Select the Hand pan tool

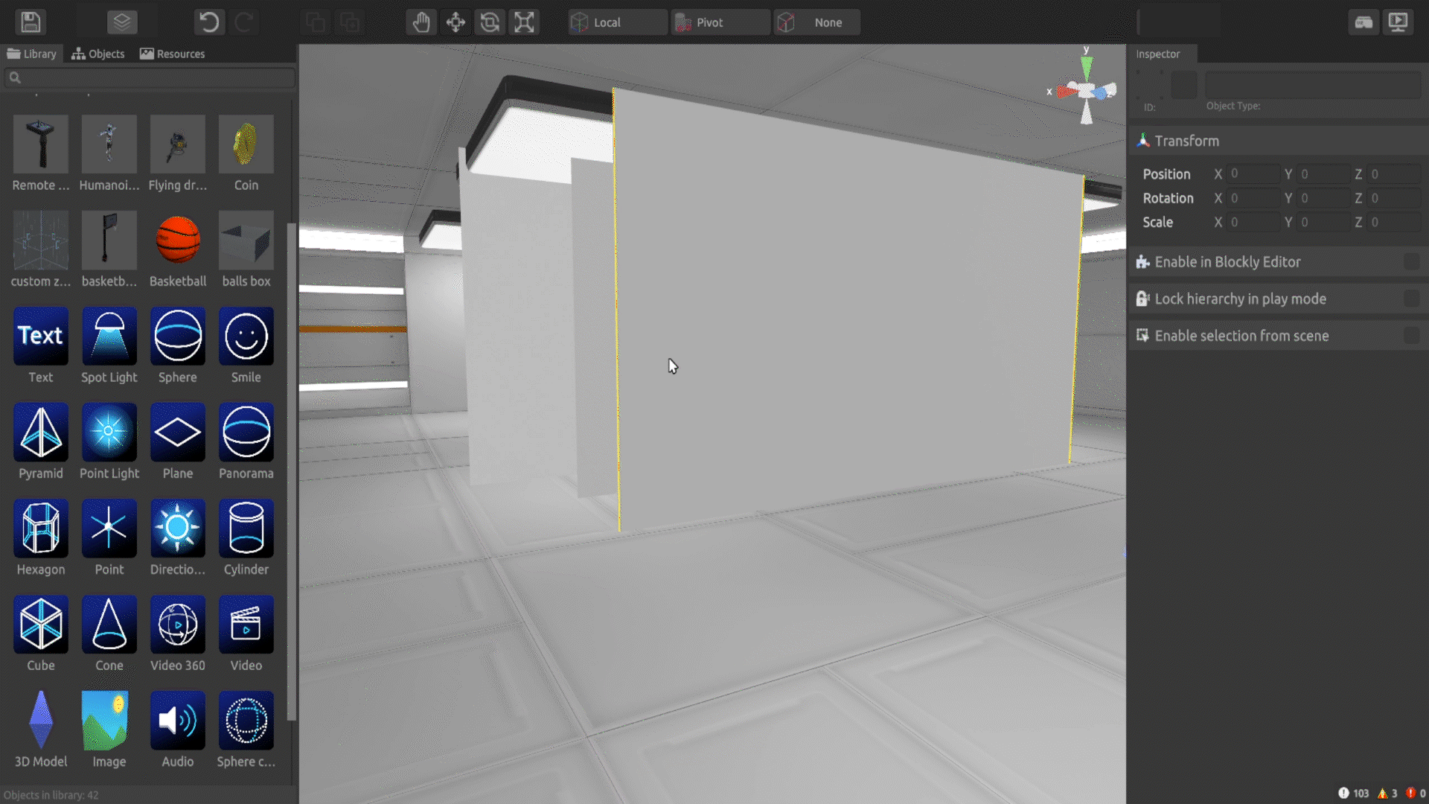tap(421, 22)
